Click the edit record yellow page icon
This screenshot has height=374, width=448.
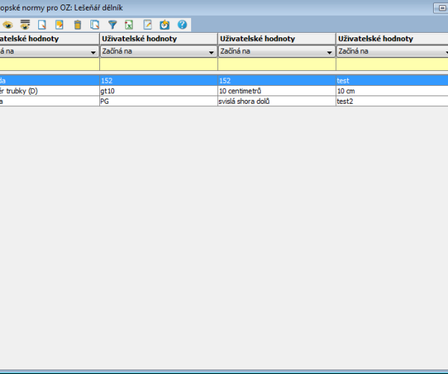click(x=60, y=25)
